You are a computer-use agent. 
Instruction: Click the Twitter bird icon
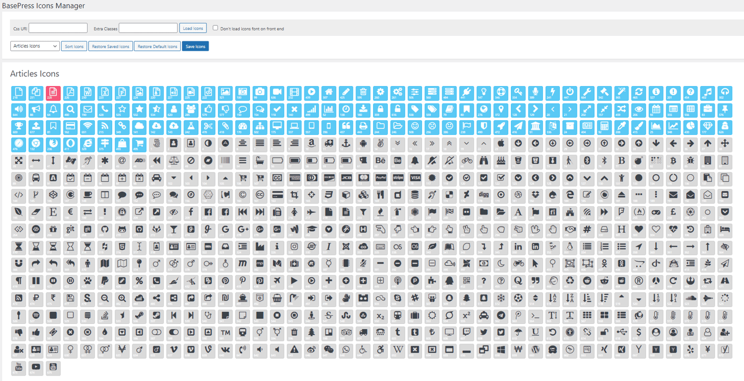pyautogui.click(x=484, y=332)
